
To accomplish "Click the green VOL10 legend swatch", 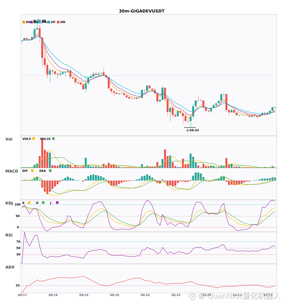I will click(x=53, y=139).
